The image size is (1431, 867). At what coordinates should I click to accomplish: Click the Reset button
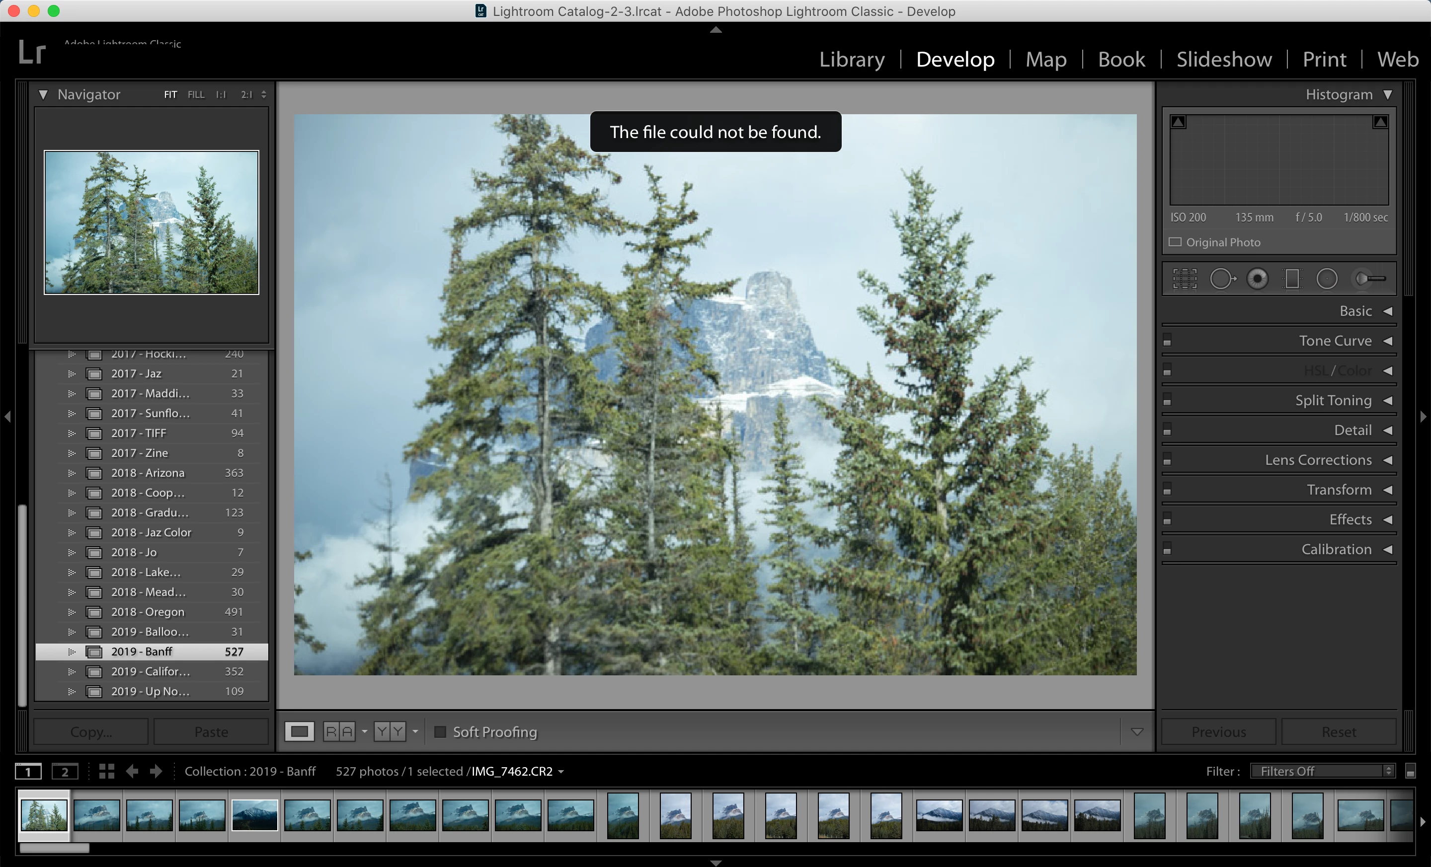pyautogui.click(x=1338, y=732)
